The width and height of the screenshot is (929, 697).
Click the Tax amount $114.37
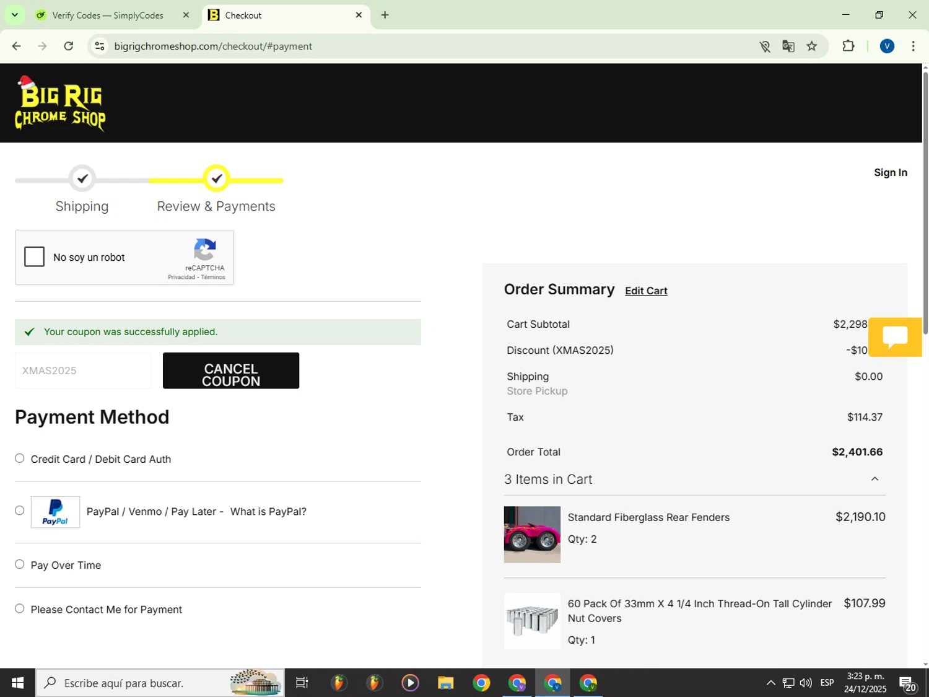pyautogui.click(x=865, y=417)
